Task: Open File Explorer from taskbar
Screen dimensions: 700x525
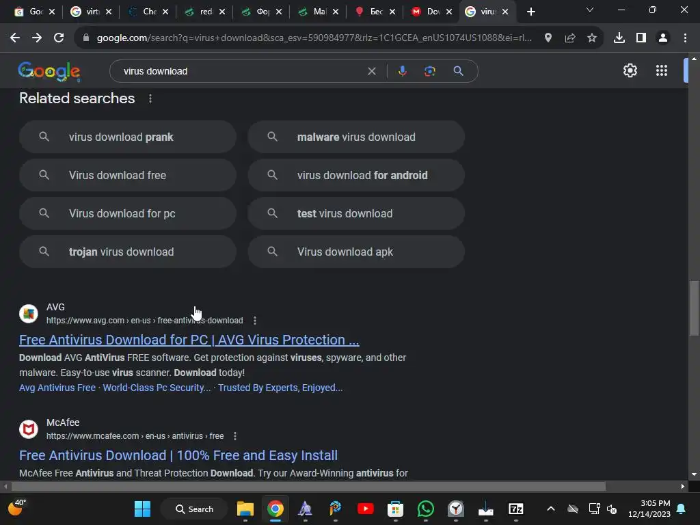Action: [245, 509]
